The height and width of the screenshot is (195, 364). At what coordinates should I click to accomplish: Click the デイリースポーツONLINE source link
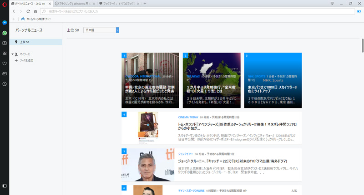tap(191, 191)
